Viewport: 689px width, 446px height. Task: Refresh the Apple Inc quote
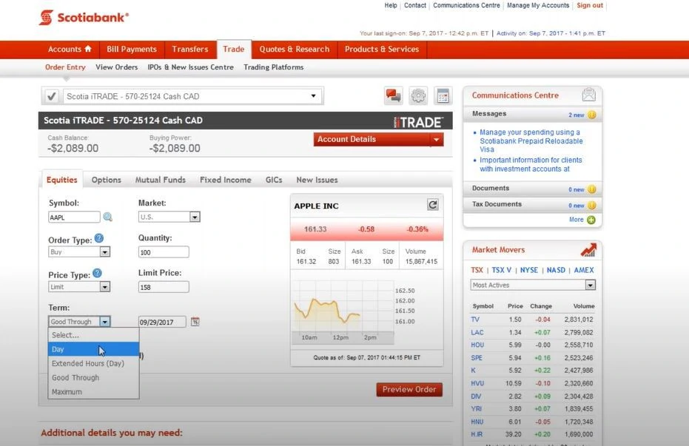pos(433,205)
